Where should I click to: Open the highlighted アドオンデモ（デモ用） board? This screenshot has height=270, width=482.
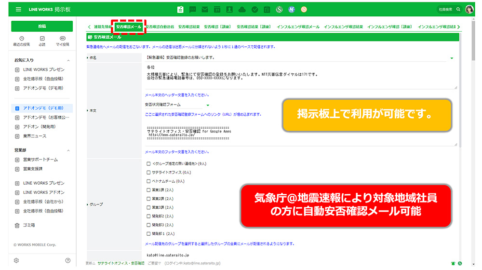point(42,108)
